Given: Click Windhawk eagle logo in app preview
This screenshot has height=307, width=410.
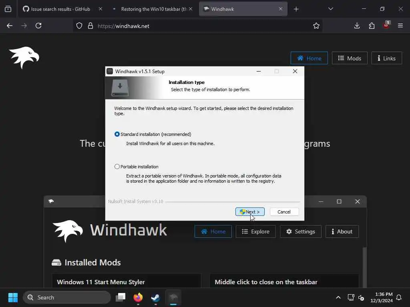Looking at the screenshot, I should [x=68, y=231].
